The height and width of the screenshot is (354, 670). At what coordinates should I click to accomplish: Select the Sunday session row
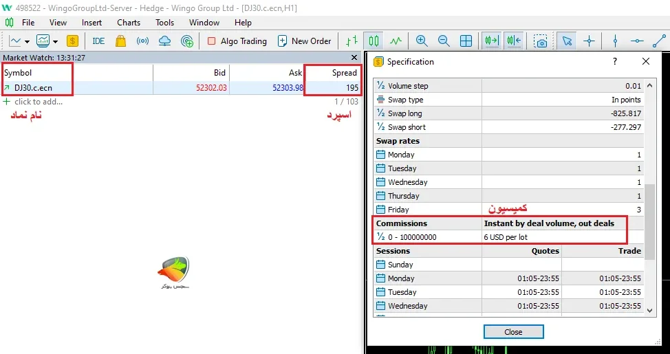click(x=508, y=265)
